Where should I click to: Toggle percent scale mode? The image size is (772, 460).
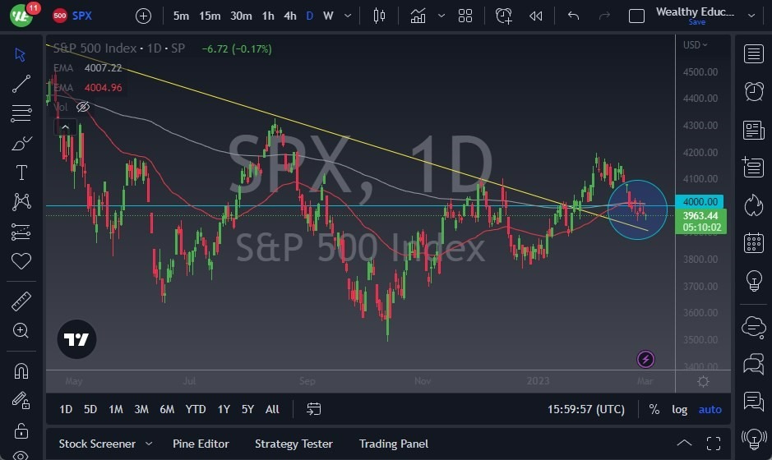point(654,409)
